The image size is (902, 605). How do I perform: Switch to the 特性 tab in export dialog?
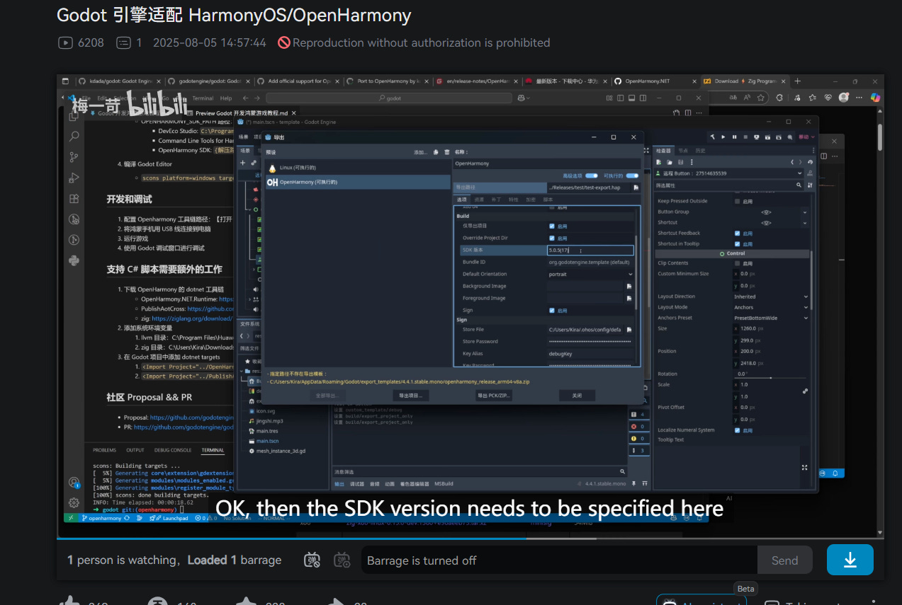(x=514, y=200)
